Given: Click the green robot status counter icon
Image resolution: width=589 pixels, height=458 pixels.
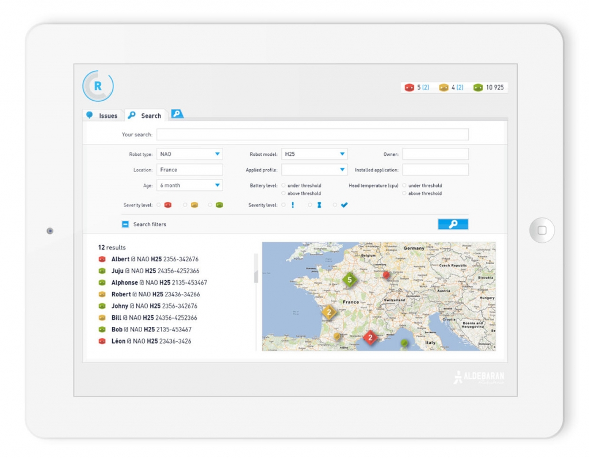Looking at the screenshot, I should 478,87.
